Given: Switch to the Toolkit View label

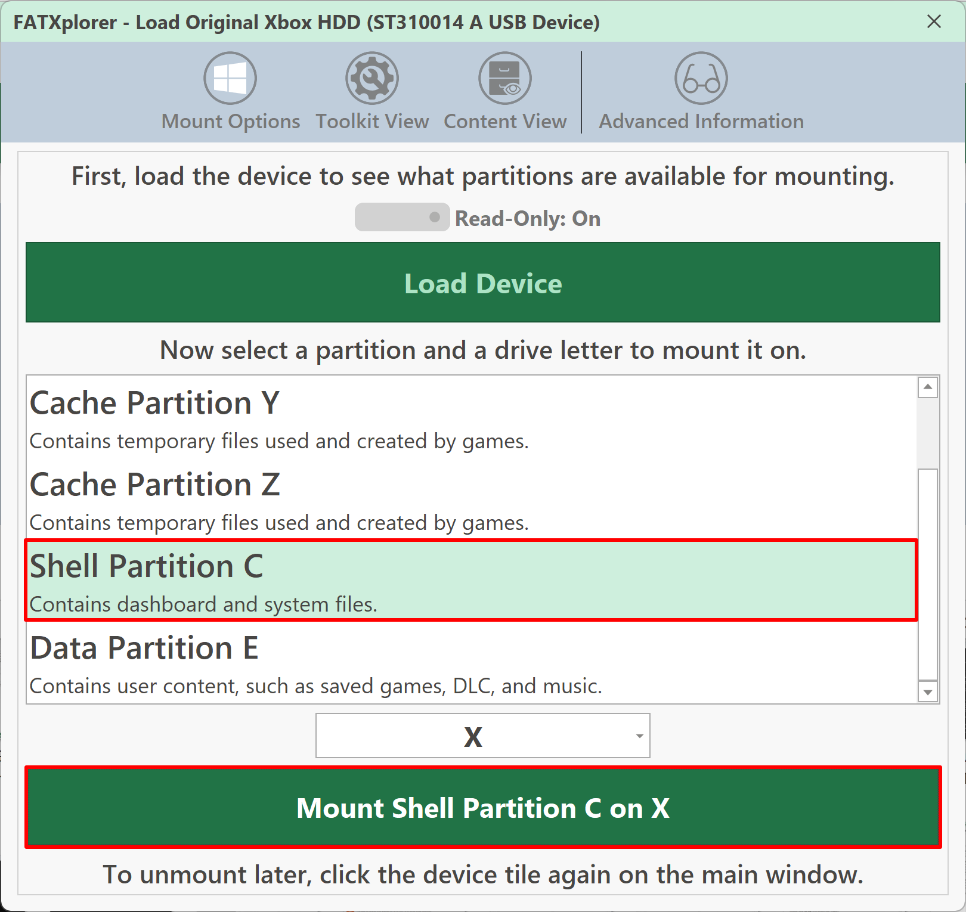Looking at the screenshot, I should pos(372,122).
